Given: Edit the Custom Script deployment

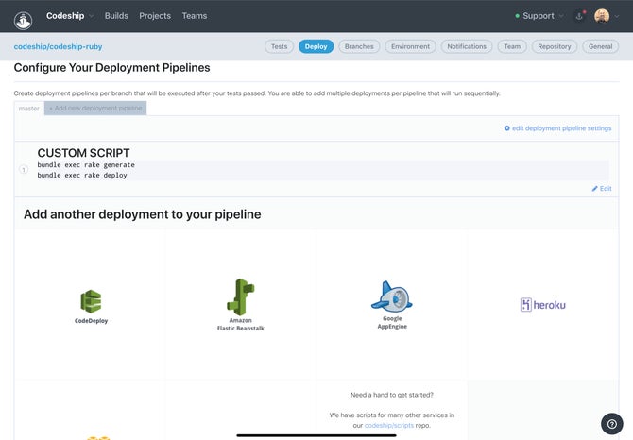Looking at the screenshot, I should pos(602,188).
